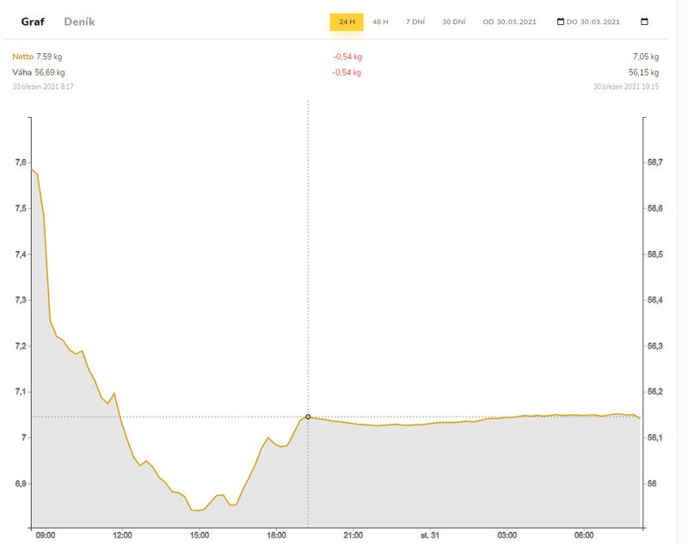This screenshot has width=688, height=544.
Task: Switch to the Graf tab
Action: 33,21
